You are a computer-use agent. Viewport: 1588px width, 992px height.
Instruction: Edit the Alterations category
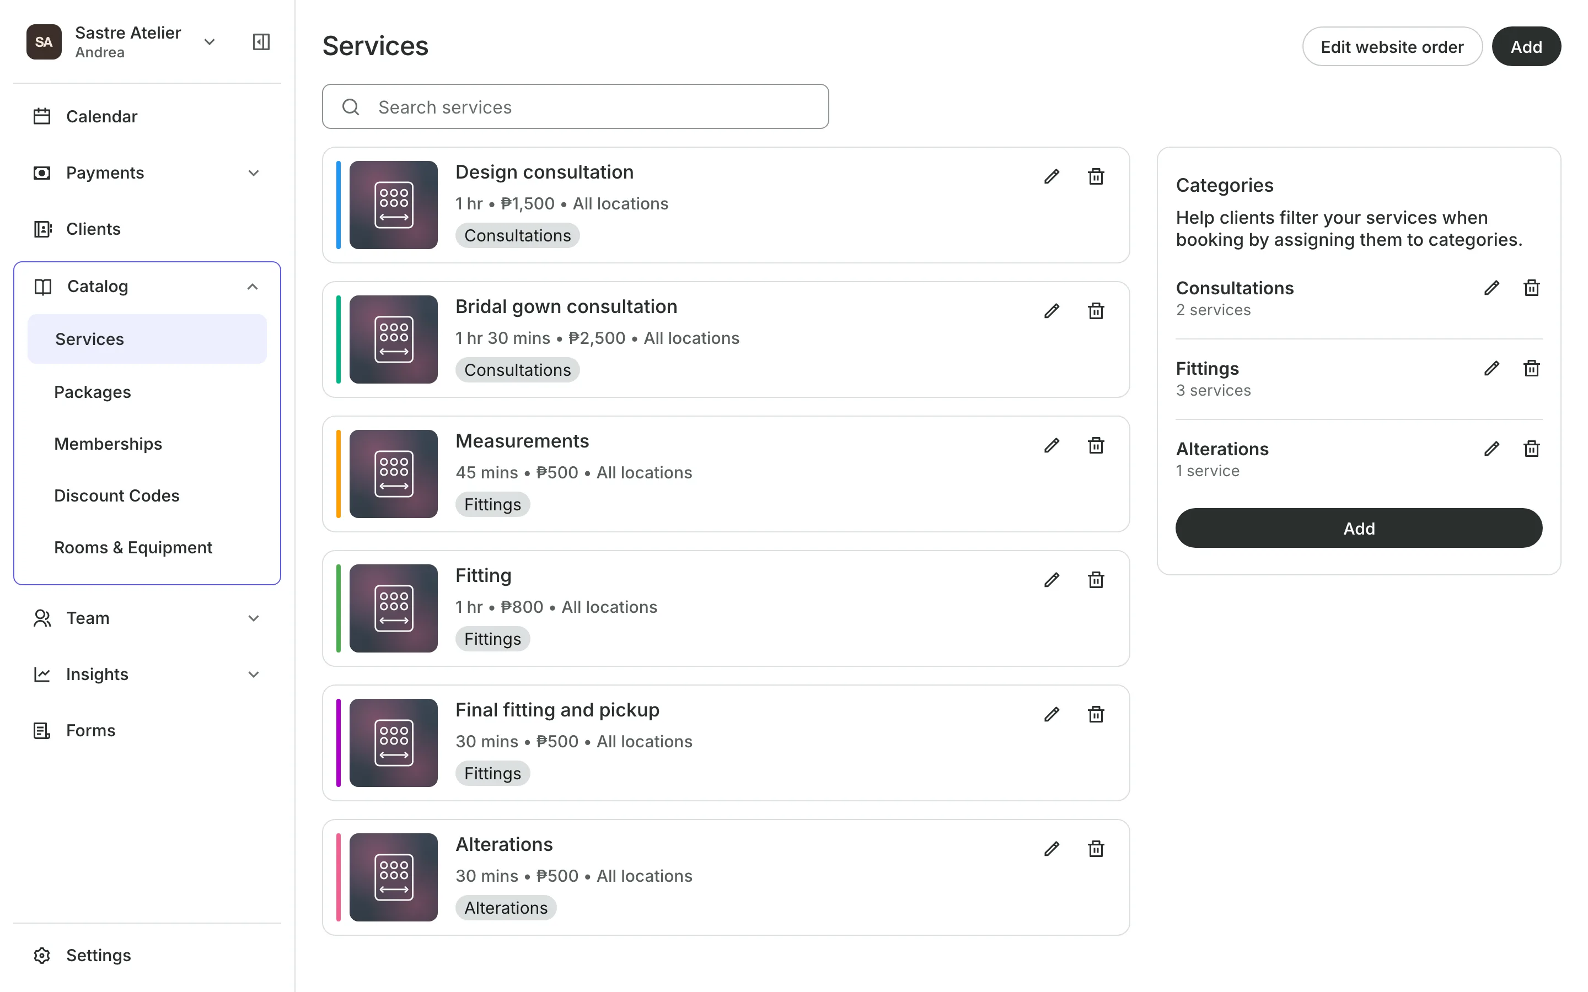pos(1492,449)
